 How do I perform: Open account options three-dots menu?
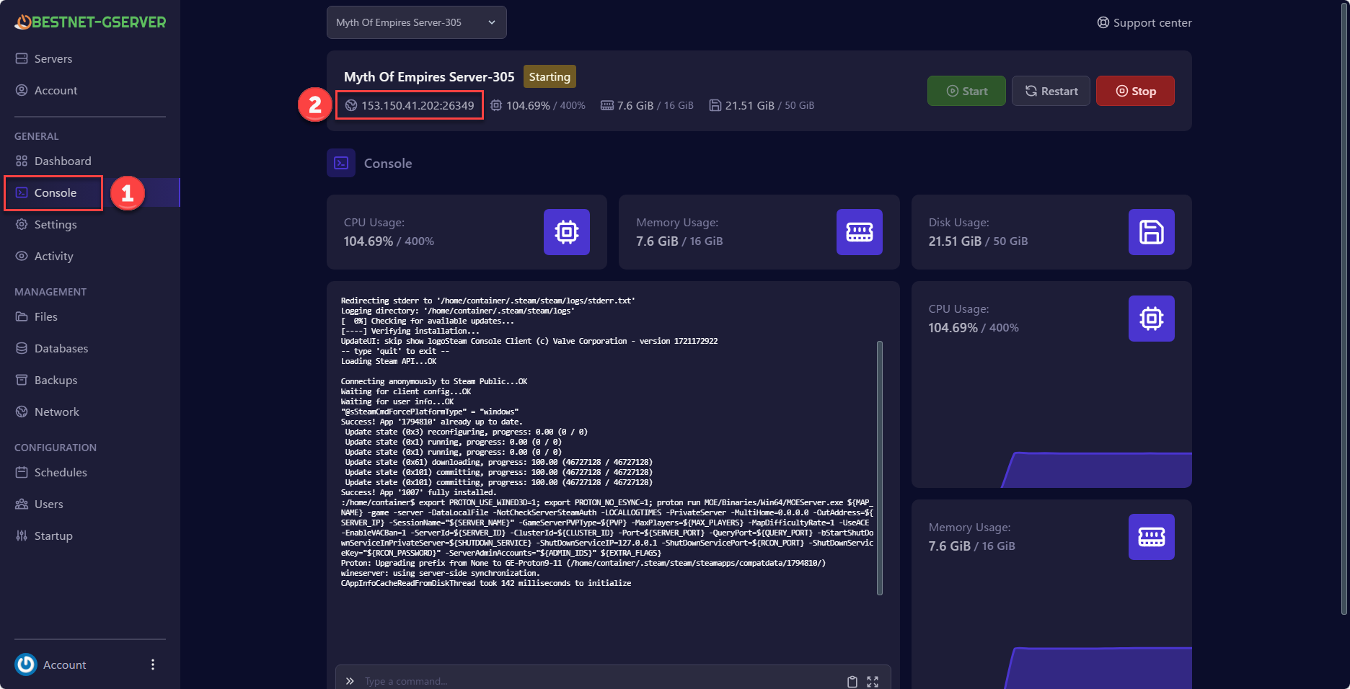tap(152, 664)
